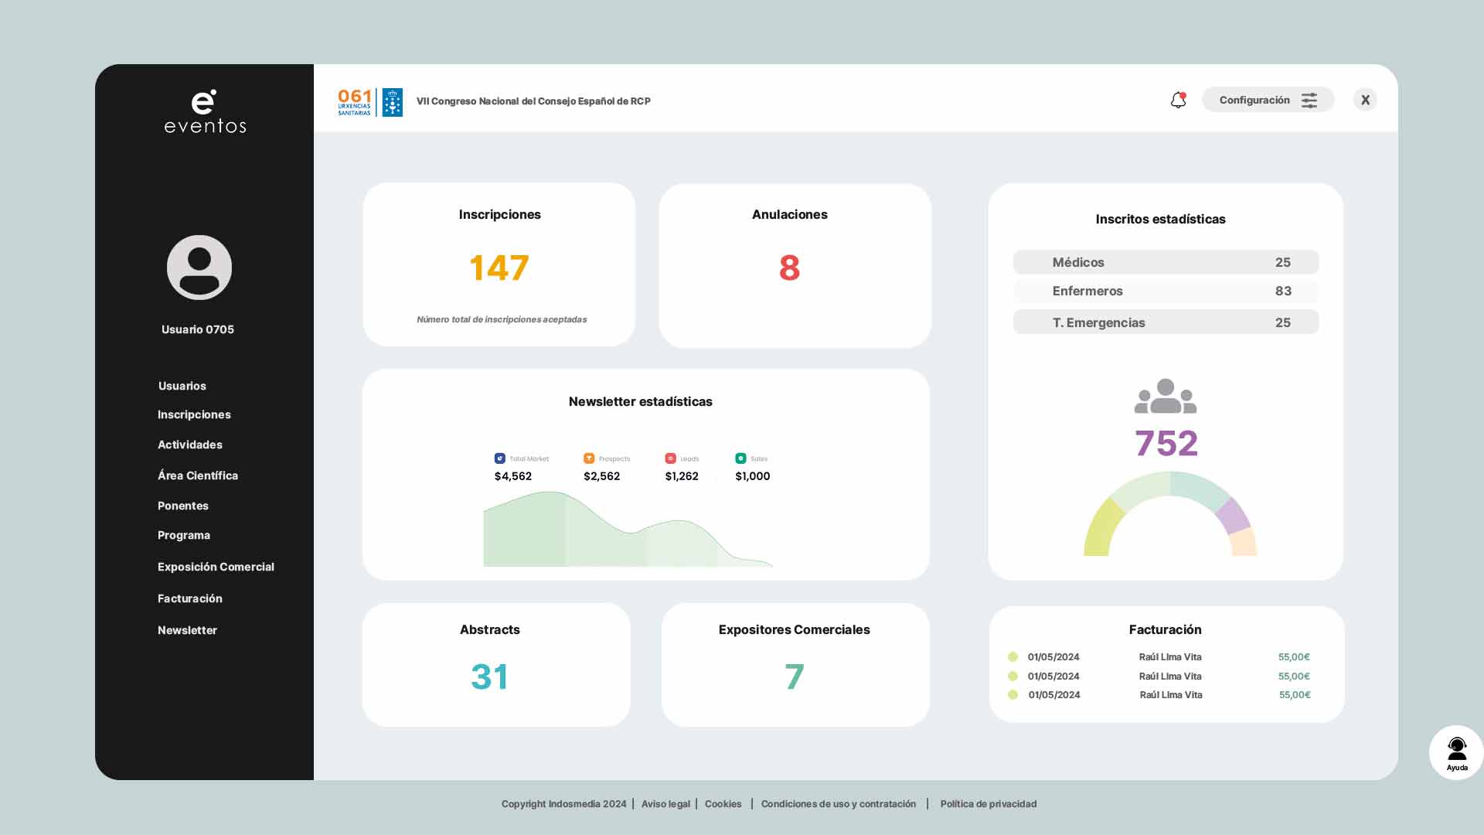The height and width of the screenshot is (835, 1484).
Task: Open notifications via the bell icon
Action: click(x=1179, y=100)
